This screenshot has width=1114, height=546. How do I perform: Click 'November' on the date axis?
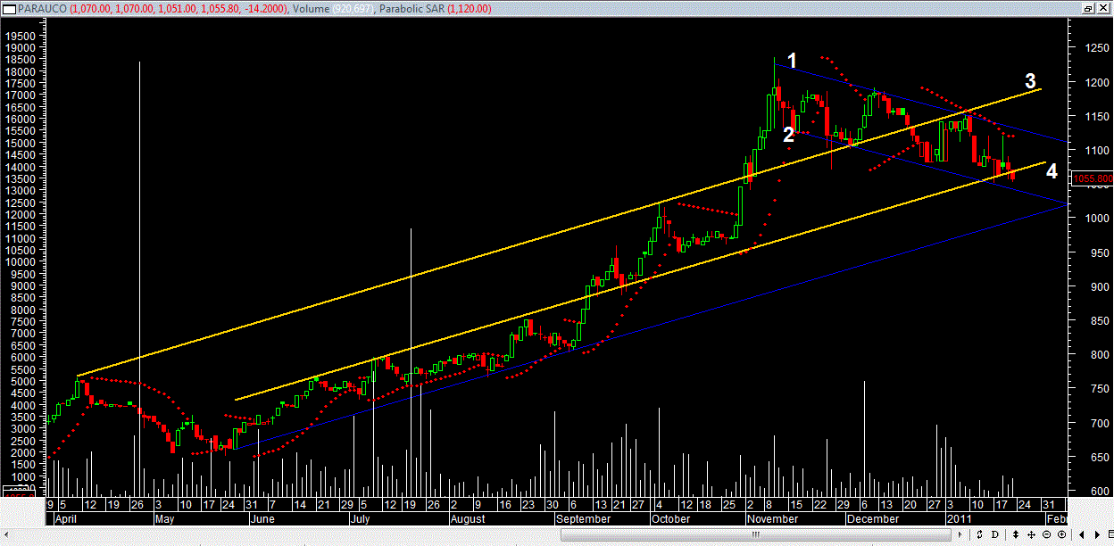pyautogui.click(x=774, y=518)
